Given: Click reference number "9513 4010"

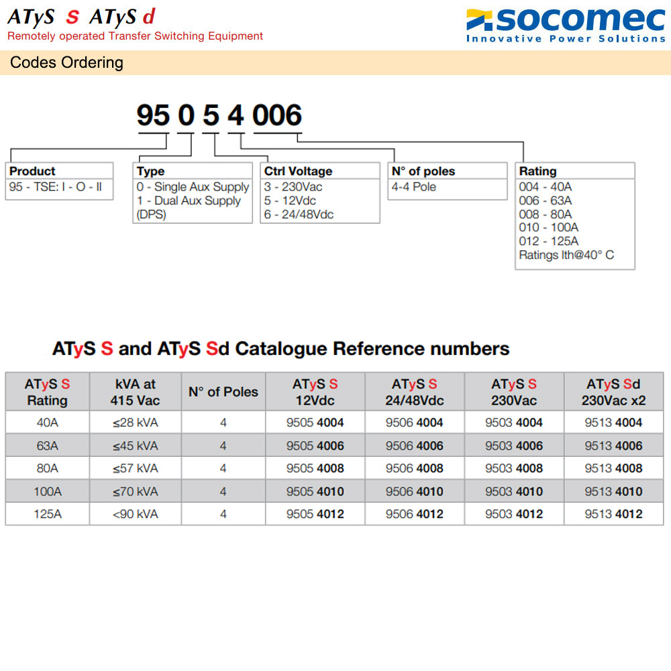Looking at the screenshot, I should [x=614, y=492].
